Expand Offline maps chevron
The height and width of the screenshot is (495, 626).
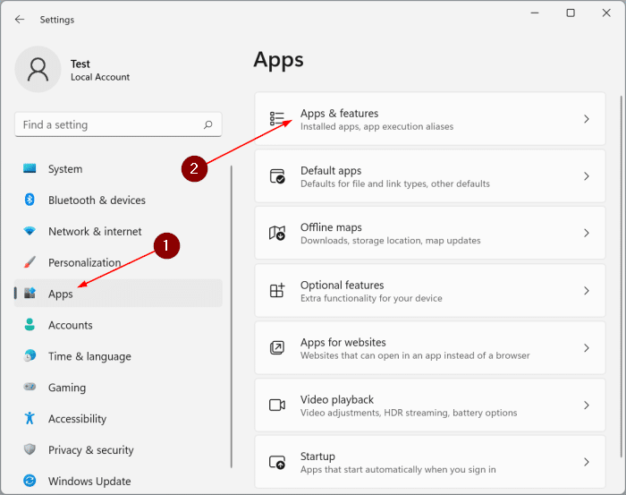587,233
